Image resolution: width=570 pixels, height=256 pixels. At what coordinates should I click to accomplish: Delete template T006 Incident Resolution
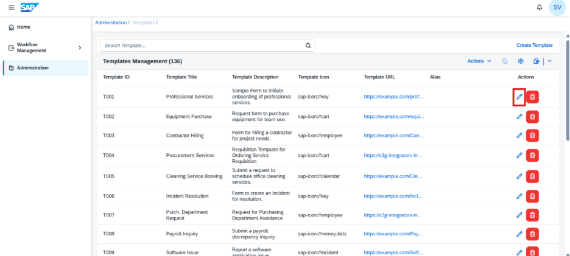(x=532, y=196)
